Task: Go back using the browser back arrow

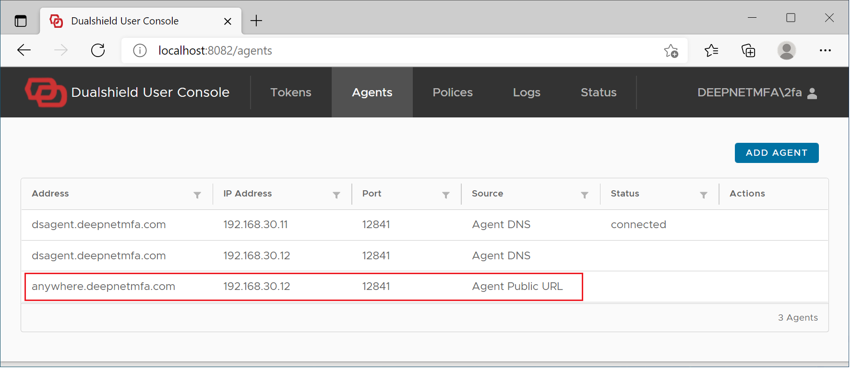Action: tap(24, 50)
